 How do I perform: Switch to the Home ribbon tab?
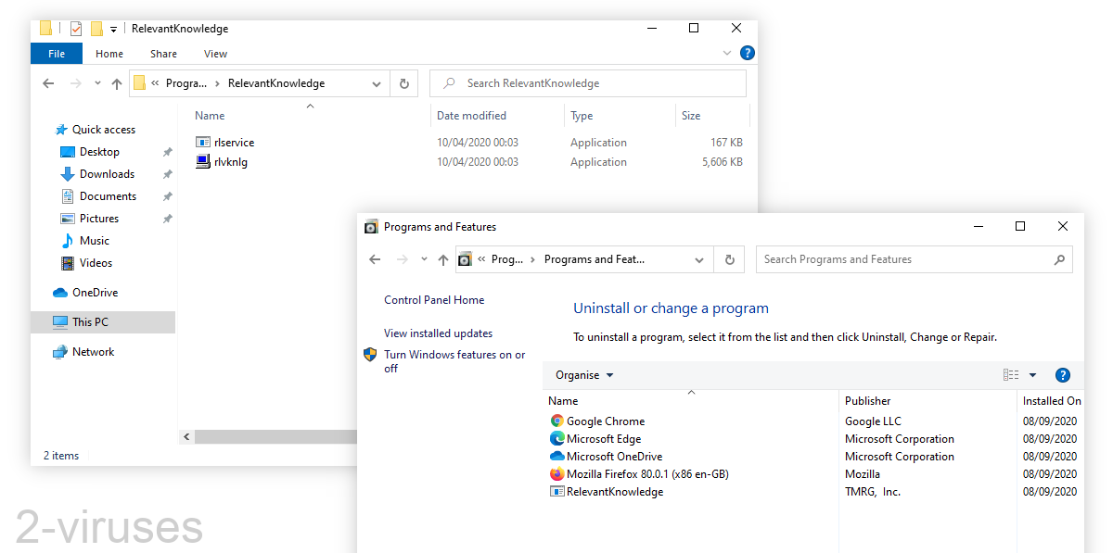tap(109, 54)
